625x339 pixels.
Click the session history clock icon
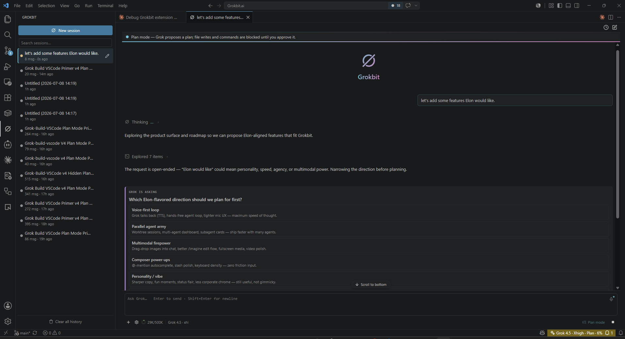click(x=606, y=27)
